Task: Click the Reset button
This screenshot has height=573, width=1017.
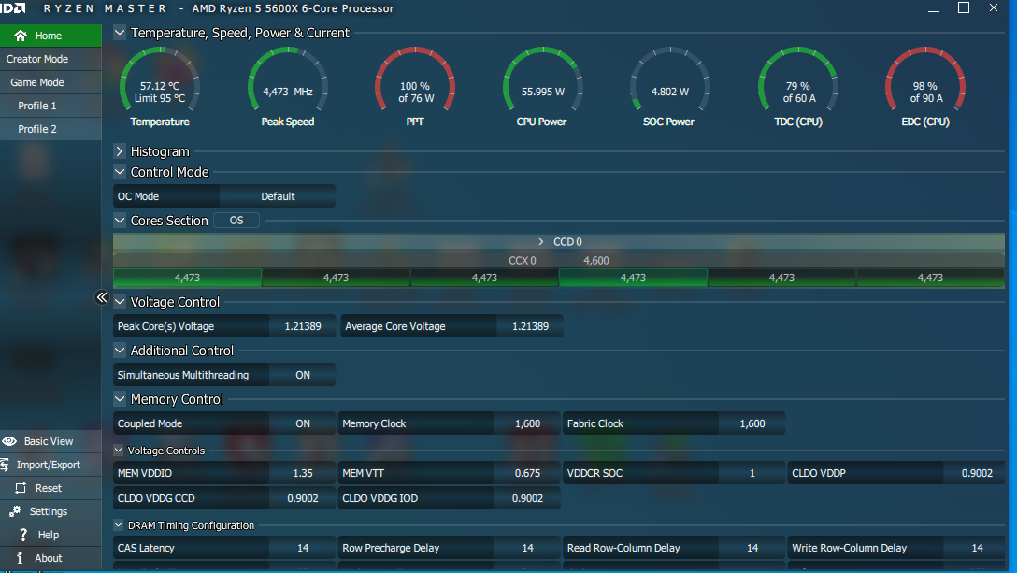Action: point(50,488)
